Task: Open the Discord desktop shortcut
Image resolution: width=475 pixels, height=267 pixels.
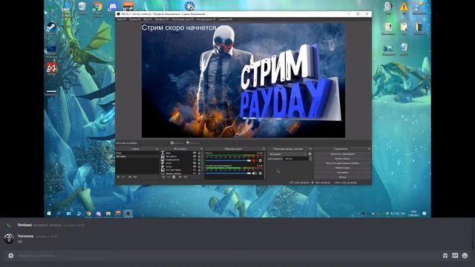Action: pyautogui.click(x=112, y=8)
